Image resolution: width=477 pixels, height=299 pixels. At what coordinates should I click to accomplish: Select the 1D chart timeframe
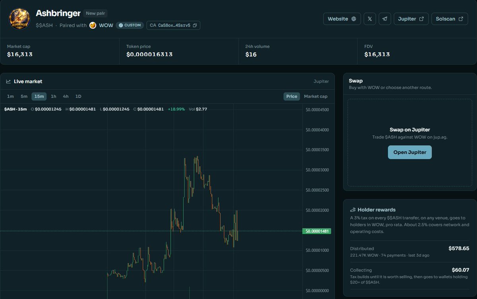pyautogui.click(x=78, y=96)
